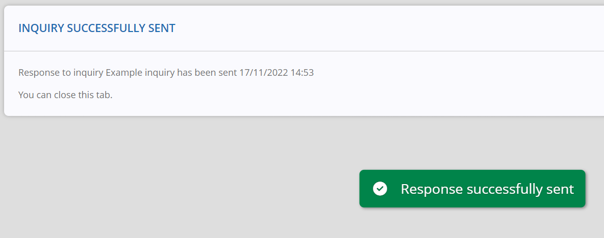604x238 pixels.
Task: Click the date 17/11/2022 in the message
Action: point(263,73)
